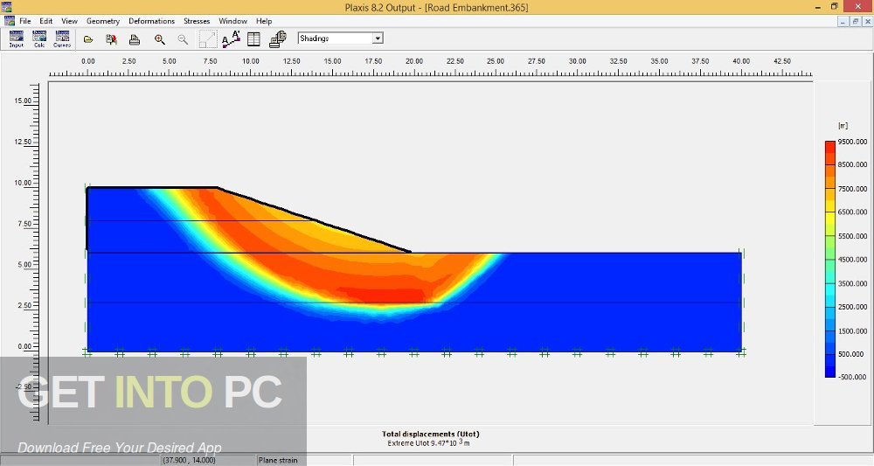Screen dimensions: 874x466
Task: Click the vertical ruler at 10.00
Action: click(23, 183)
